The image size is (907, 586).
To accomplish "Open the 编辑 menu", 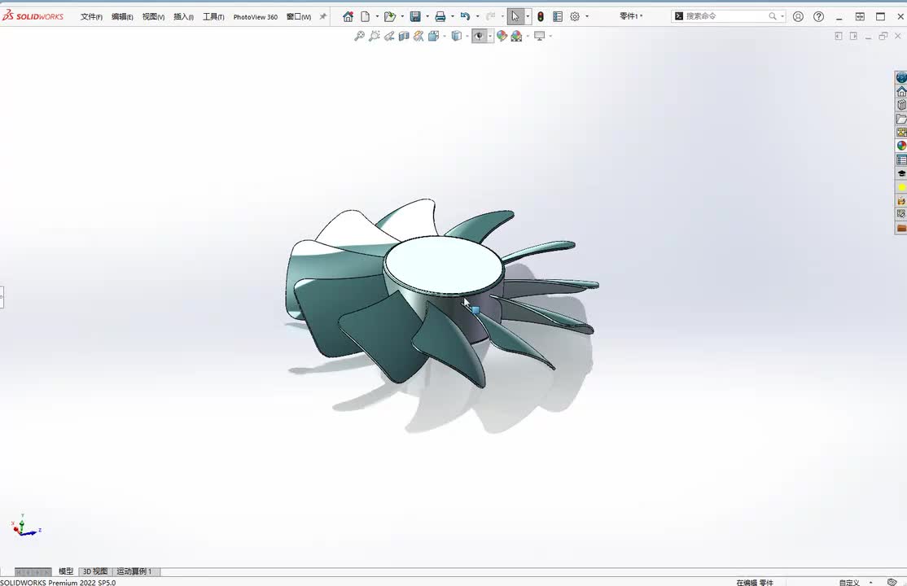I will pos(122,17).
